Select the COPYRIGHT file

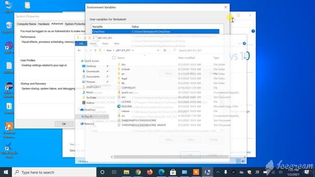[128, 88]
